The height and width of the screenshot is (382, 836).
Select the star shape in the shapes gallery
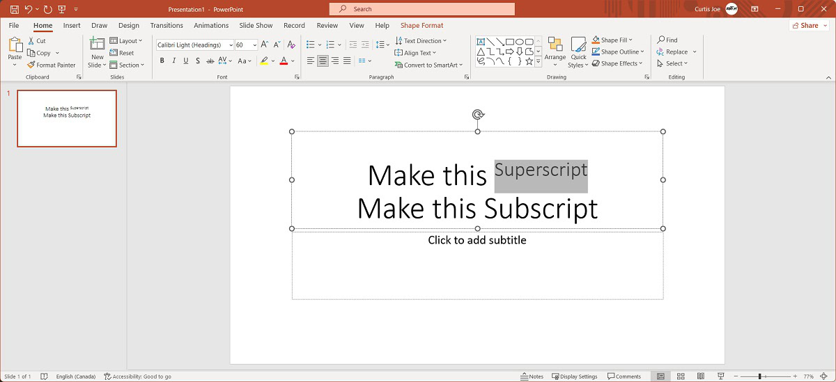pos(529,61)
